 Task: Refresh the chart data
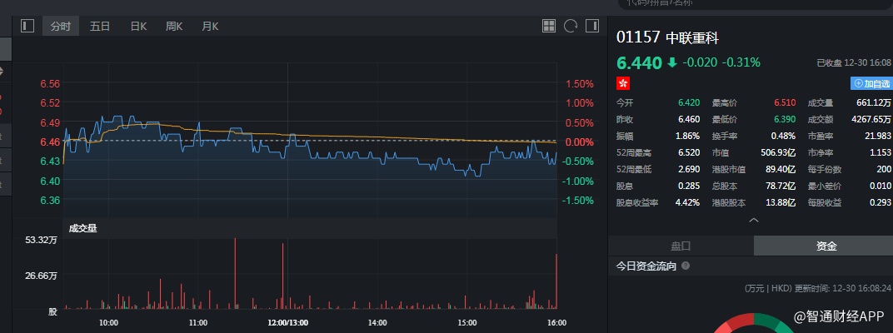pyautogui.click(x=571, y=26)
